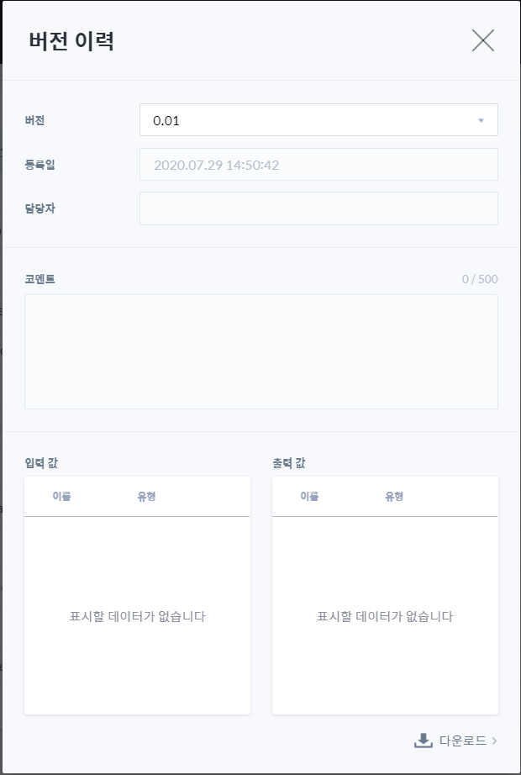Click the empty data message in 출력 값 table
521x775 pixels.
coord(385,616)
